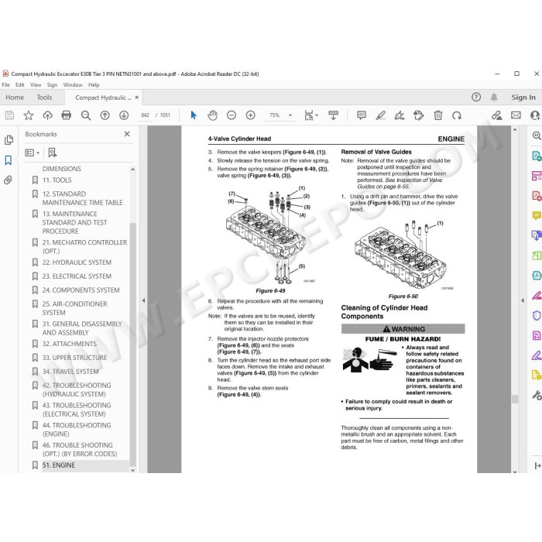Screen dimensions: 542x542
Task: Open the notifications bell
Action: coord(494,97)
